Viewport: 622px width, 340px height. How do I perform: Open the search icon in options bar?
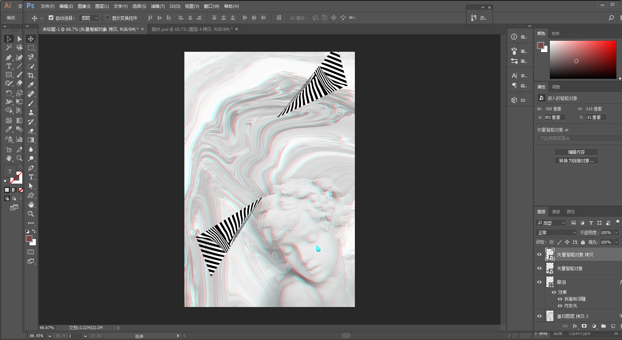click(x=611, y=18)
